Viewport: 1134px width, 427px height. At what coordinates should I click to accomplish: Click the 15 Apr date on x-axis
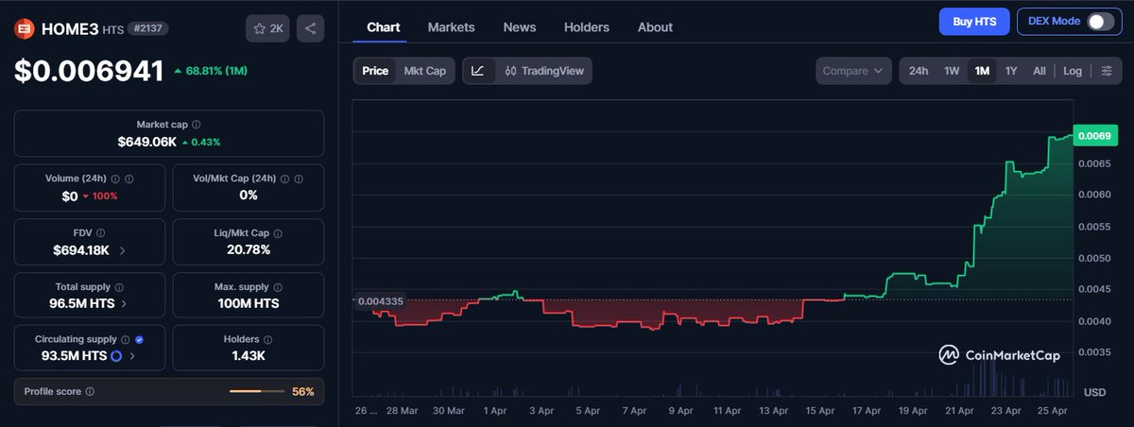click(820, 411)
